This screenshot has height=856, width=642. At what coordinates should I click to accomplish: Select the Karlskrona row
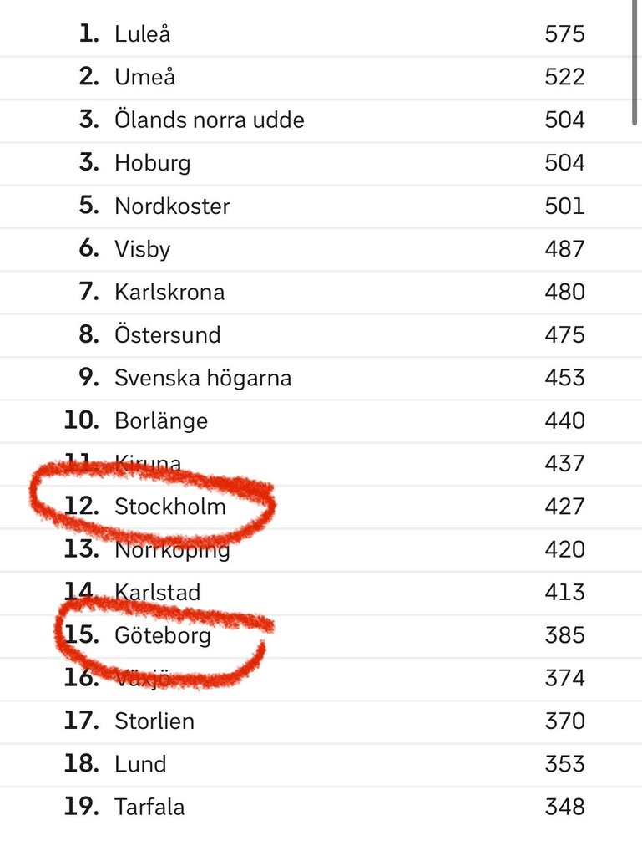[321, 292]
